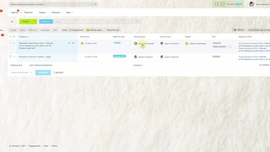Click the red notification badge on Задачи

pos(18,11)
